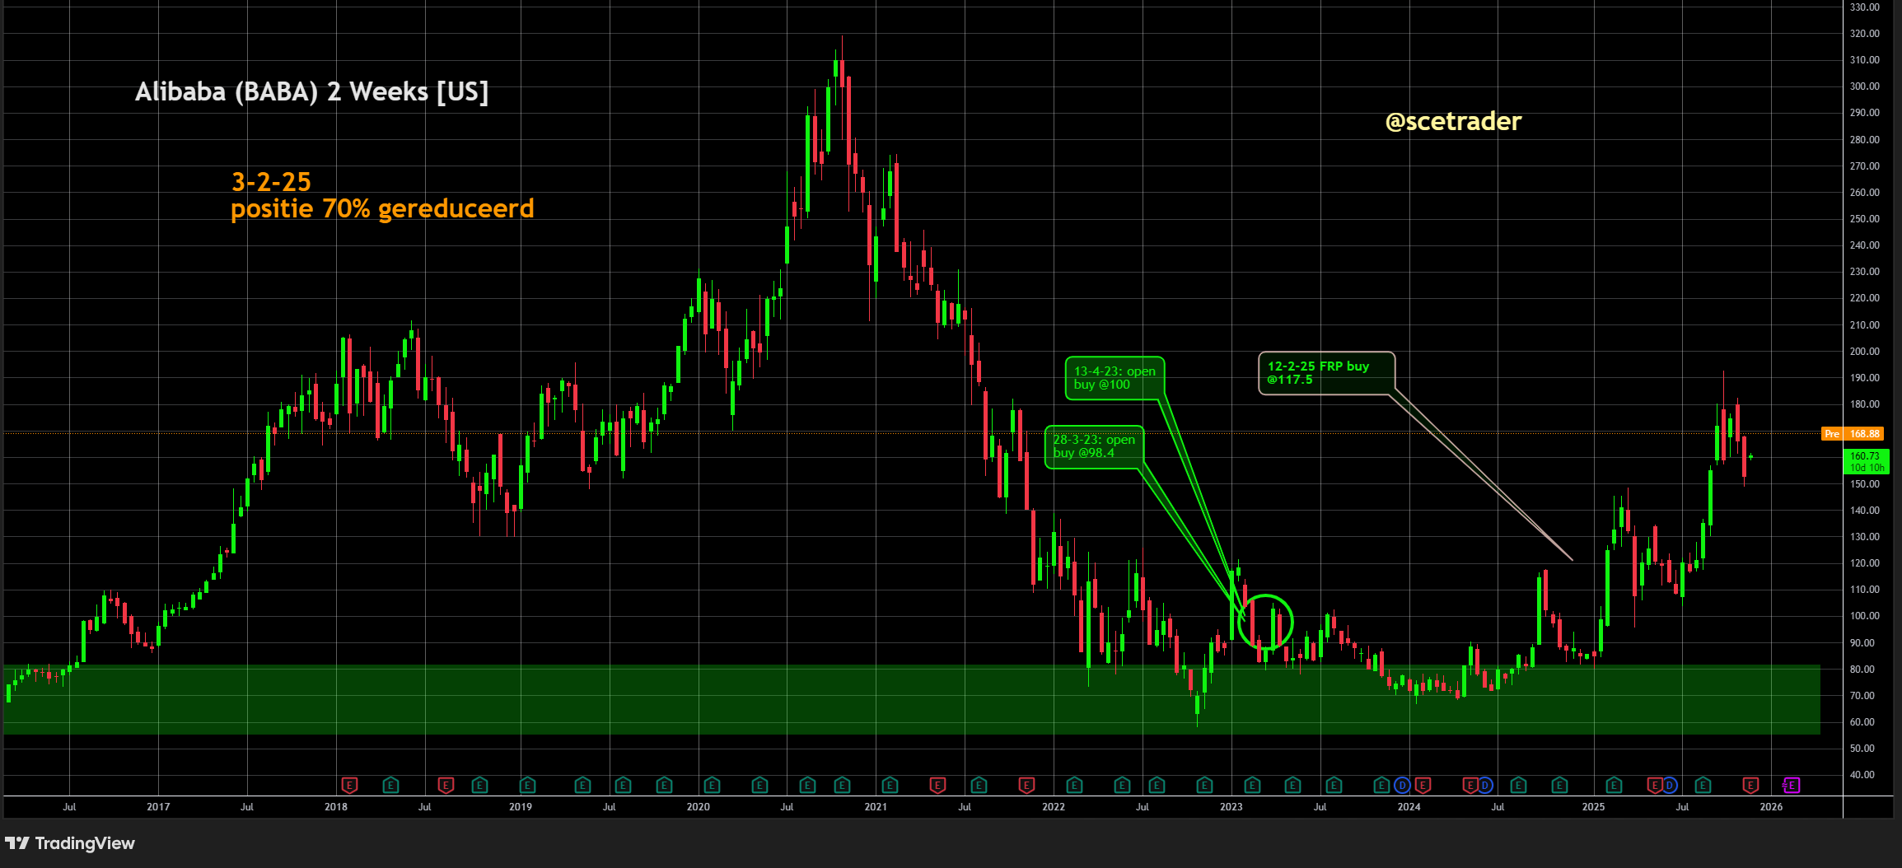
Task: Select the 'Alibaba (BABA) 2 Weeks [US]' title text
Action: click(311, 91)
